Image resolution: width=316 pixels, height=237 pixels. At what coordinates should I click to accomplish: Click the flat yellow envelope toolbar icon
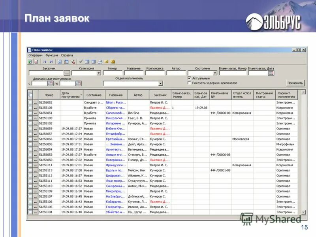pyautogui.click(x=106, y=62)
